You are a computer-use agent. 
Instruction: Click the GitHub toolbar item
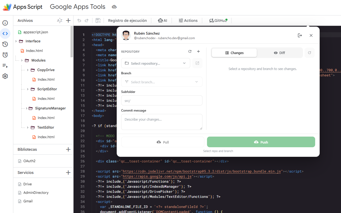point(218,21)
